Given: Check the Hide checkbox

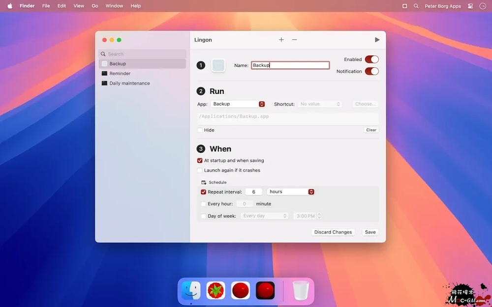Looking at the screenshot, I should pyautogui.click(x=200, y=130).
